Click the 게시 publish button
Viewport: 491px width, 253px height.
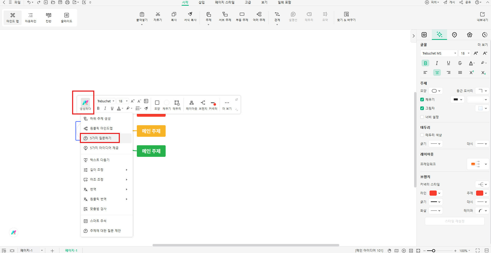pyautogui.click(x=449, y=2)
